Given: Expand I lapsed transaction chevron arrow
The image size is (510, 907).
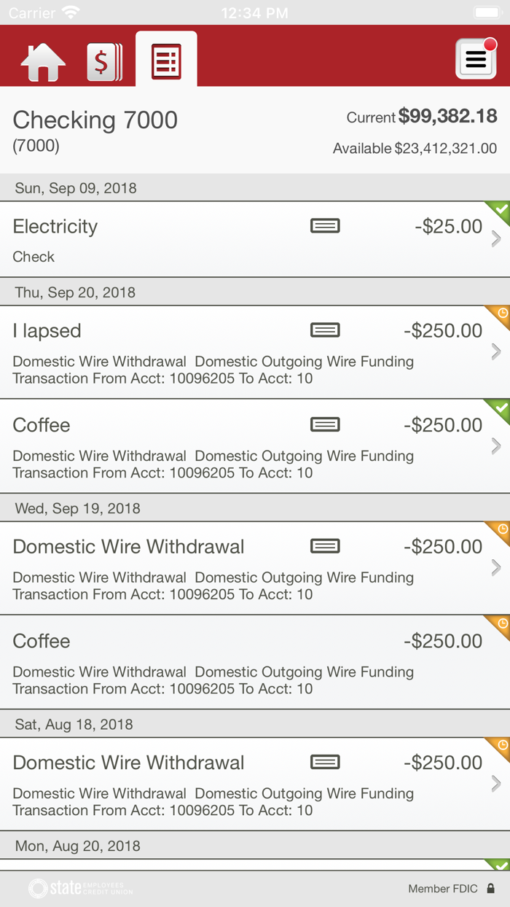Looking at the screenshot, I should [496, 352].
